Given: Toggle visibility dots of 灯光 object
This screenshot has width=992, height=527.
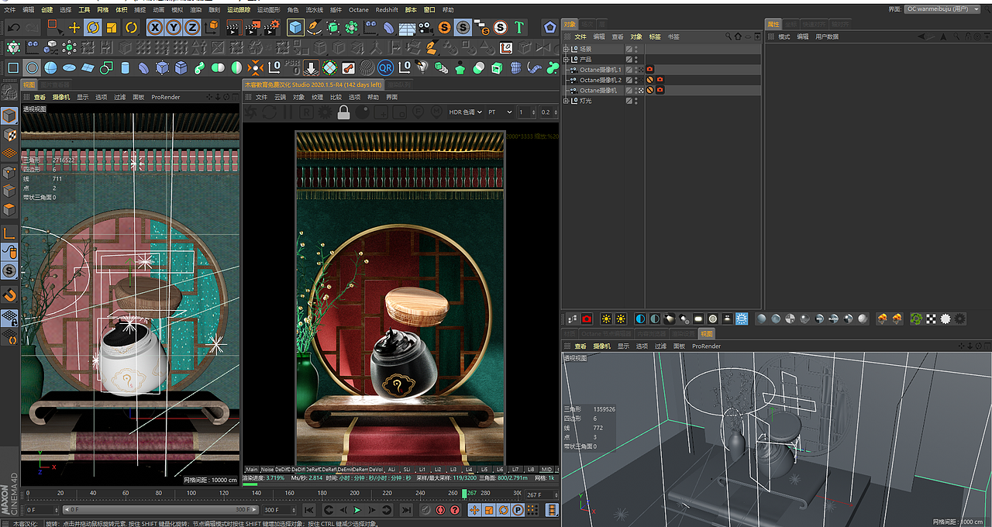Looking at the screenshot, I should [x=636, y=101].
